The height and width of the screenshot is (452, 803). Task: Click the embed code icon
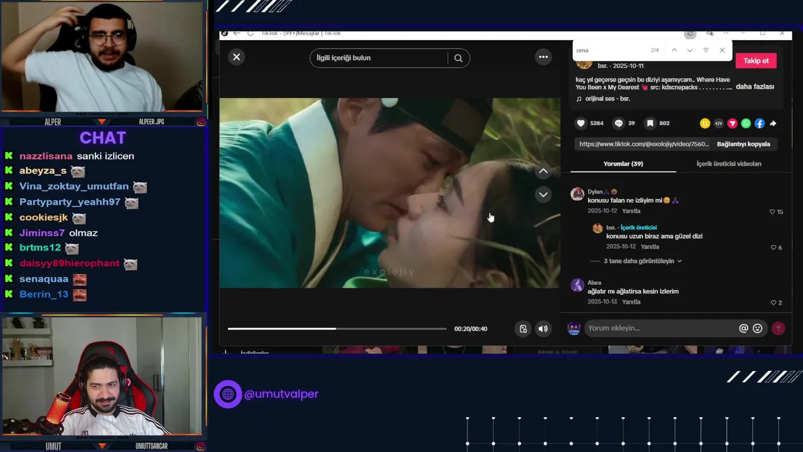tap(719, 124)
